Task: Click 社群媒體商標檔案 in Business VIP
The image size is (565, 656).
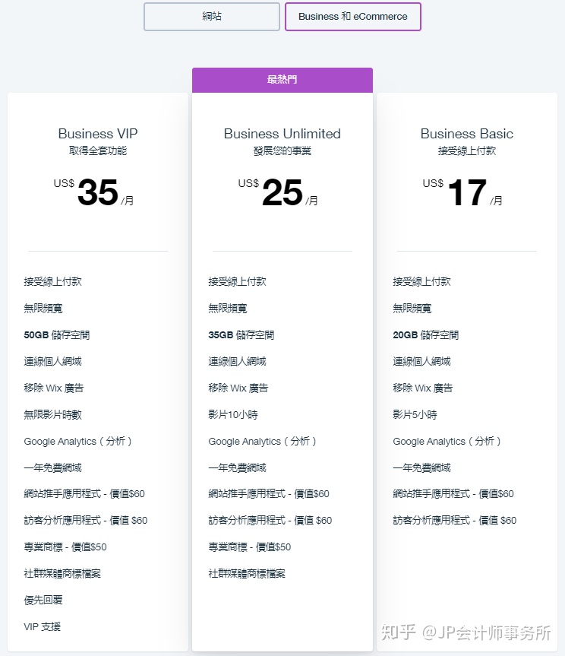Action: [x=62, y=574]
